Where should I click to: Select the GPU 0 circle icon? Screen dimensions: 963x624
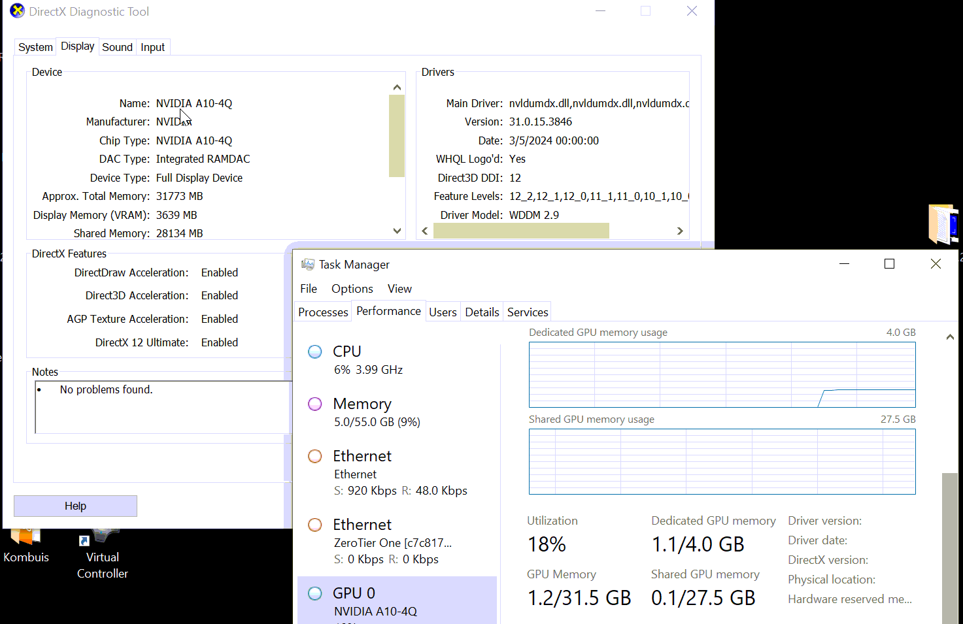tap(315, 593)
